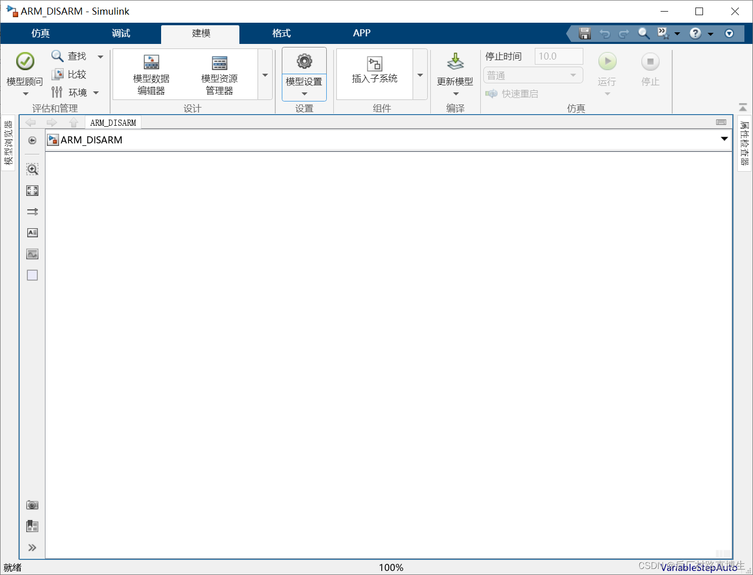The height and width of the screenshot is (575, 753).
Task: Click the Undo arrow in the quick access toolbar
Action: [605, 33]
